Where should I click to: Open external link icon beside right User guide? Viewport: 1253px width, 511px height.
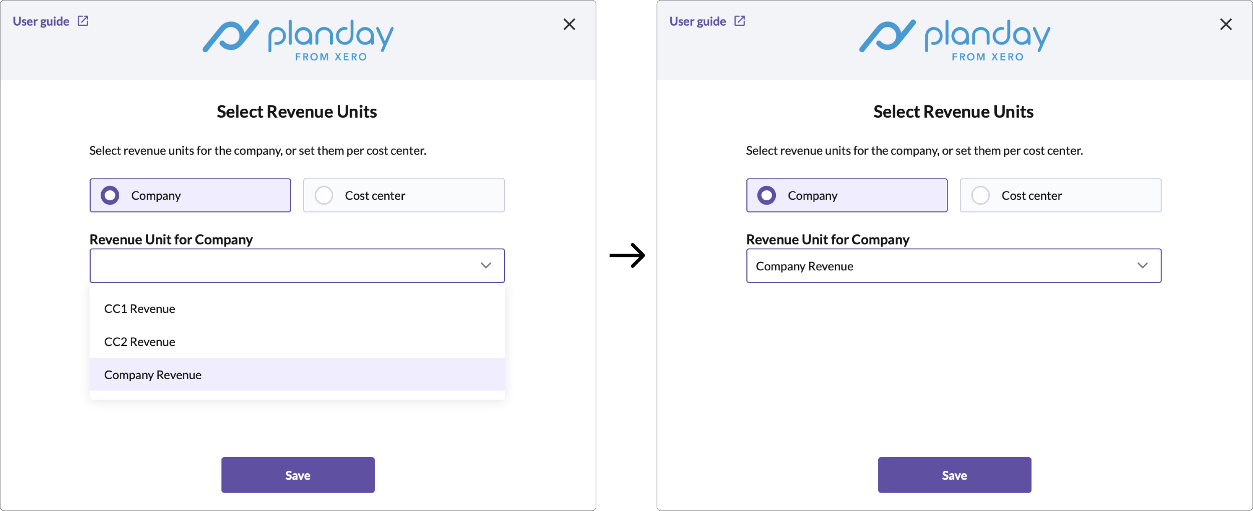(740, 21)
